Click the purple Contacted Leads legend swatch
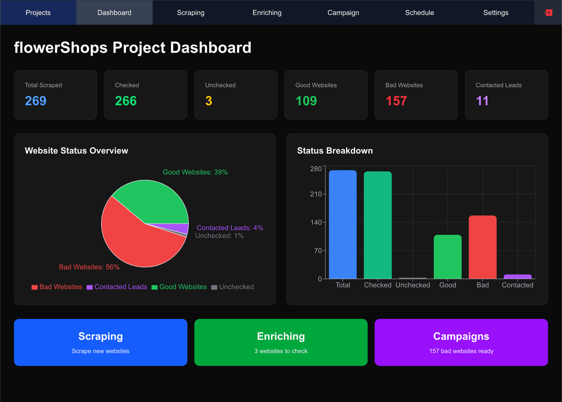Image resolution: width=562 pixels, height=402 pixels. [90, 287]
